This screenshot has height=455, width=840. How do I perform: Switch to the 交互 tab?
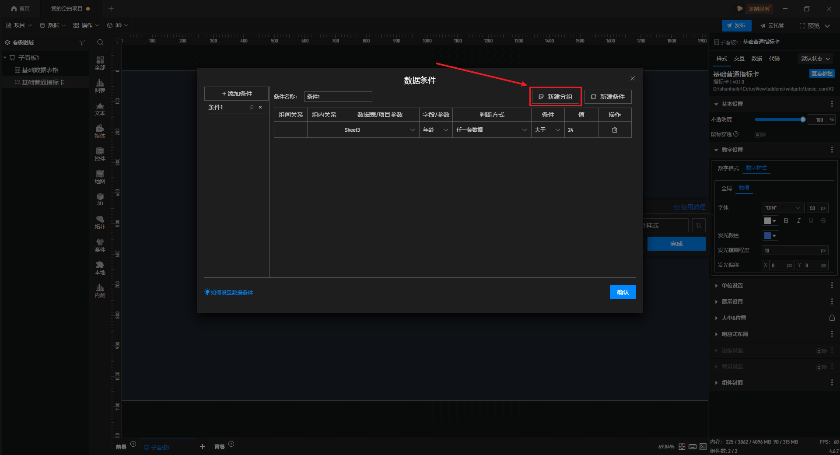[x=739, y=59]
